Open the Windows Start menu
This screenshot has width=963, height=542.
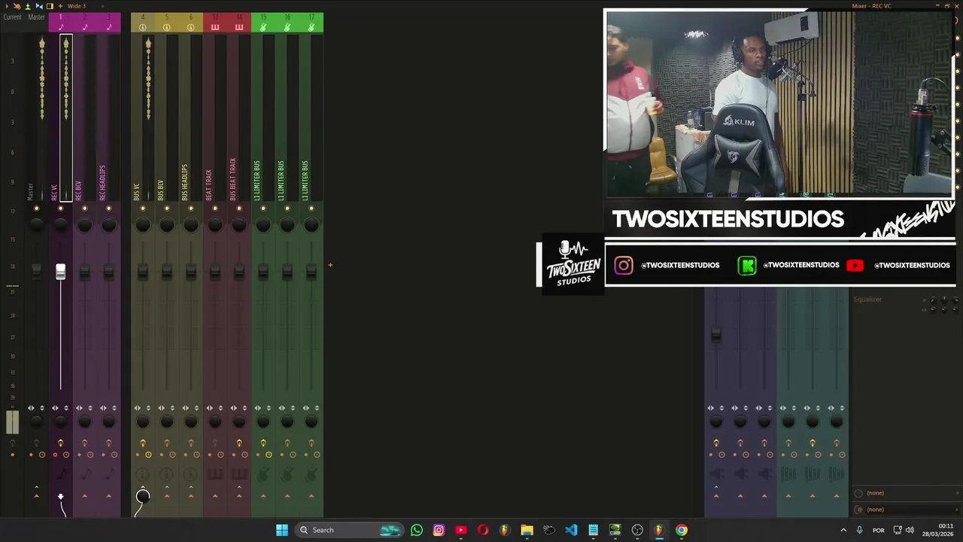click(x=282, y=530)
